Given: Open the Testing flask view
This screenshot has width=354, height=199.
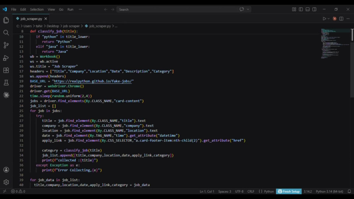Looking at the screenshot, I should tap(6, 82).
